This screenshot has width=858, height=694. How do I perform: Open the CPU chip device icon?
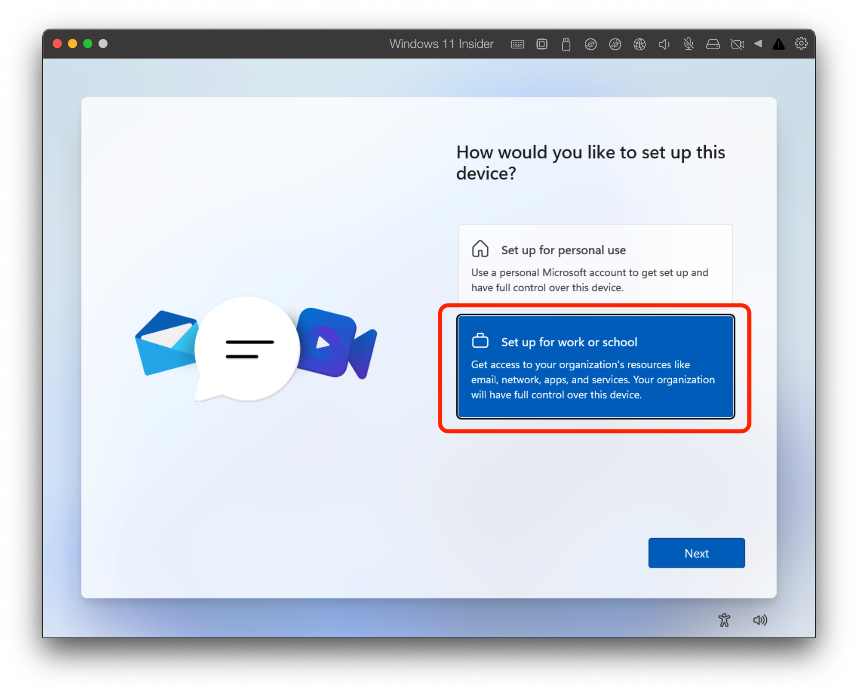click(542, 44)
